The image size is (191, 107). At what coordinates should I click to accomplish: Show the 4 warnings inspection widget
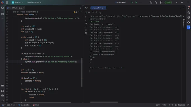click(x=75, y=12)
